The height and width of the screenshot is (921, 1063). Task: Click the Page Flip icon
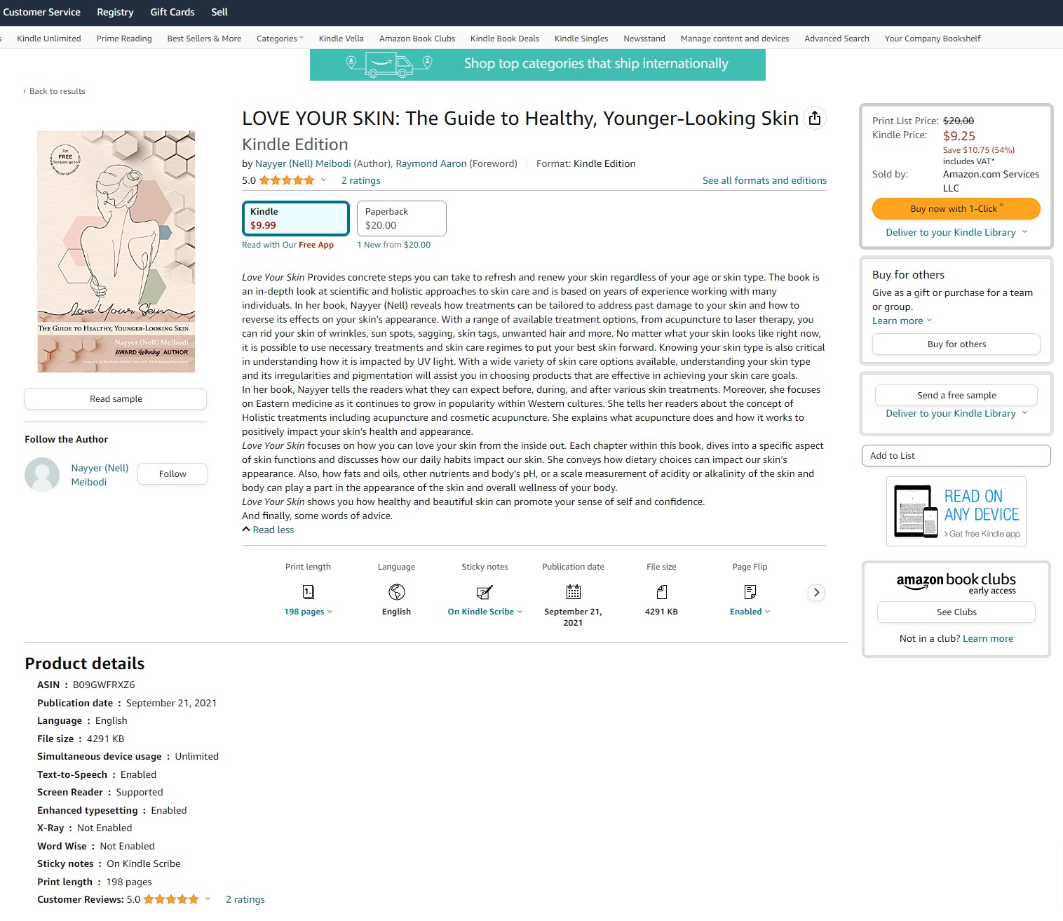click(750, 592)
